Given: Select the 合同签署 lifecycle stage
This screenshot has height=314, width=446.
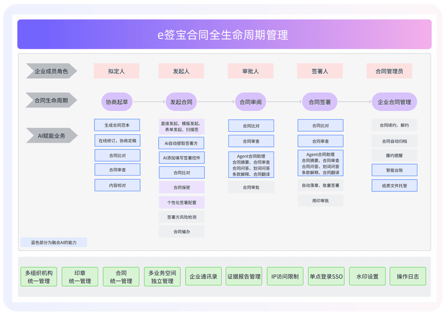Looking at the screenshot, I should coord(320,102).
